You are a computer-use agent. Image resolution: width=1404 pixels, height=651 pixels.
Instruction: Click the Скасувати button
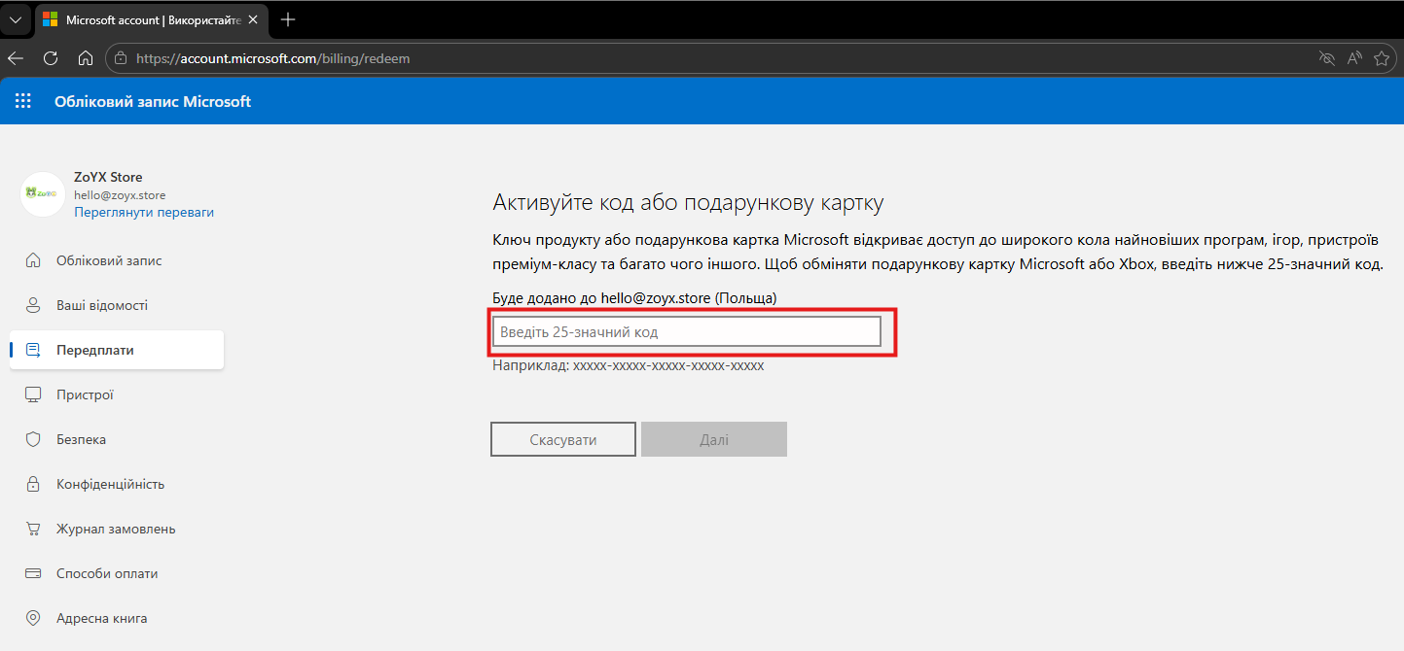[x=563, y=439]
